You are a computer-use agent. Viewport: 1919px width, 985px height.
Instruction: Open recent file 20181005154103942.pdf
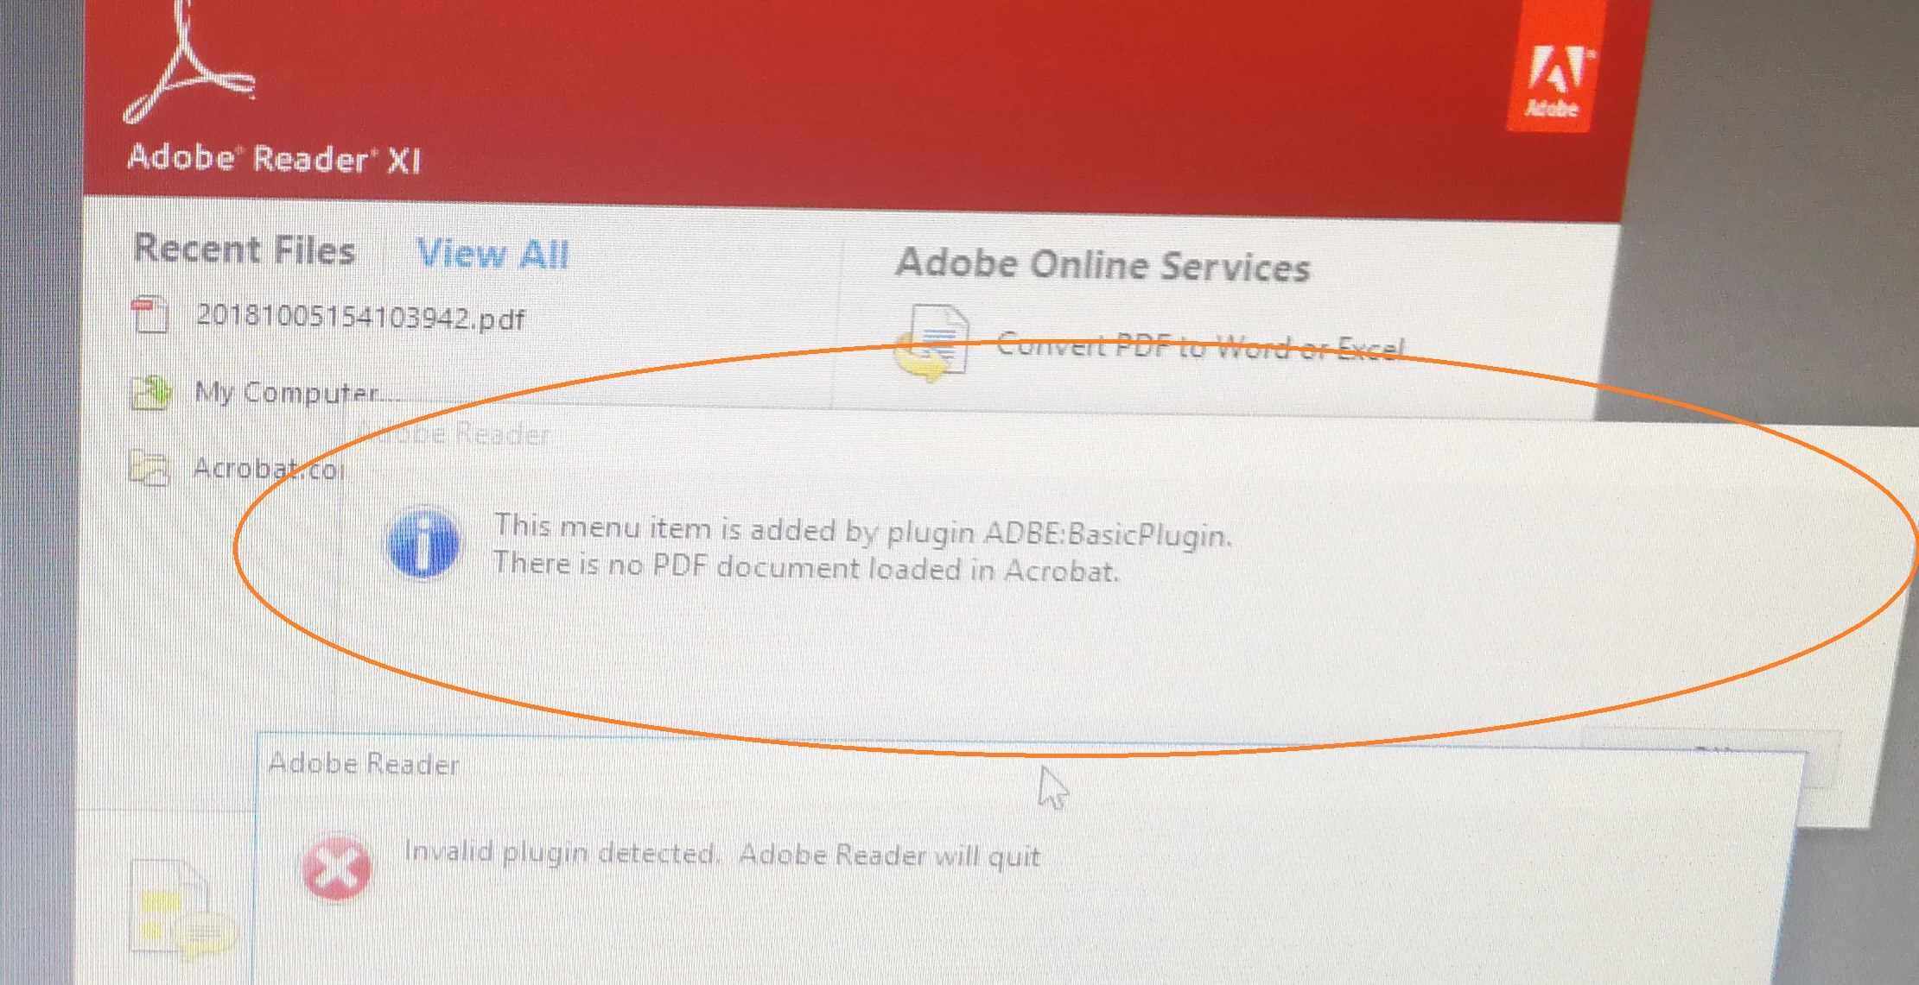click(360, 318)
